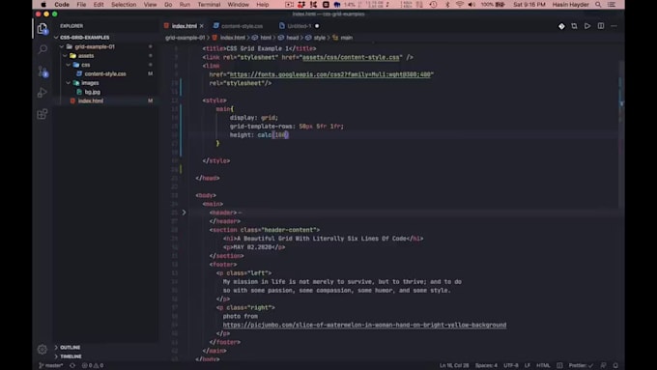Click the grid-template-rows line of code

point(287,127)
